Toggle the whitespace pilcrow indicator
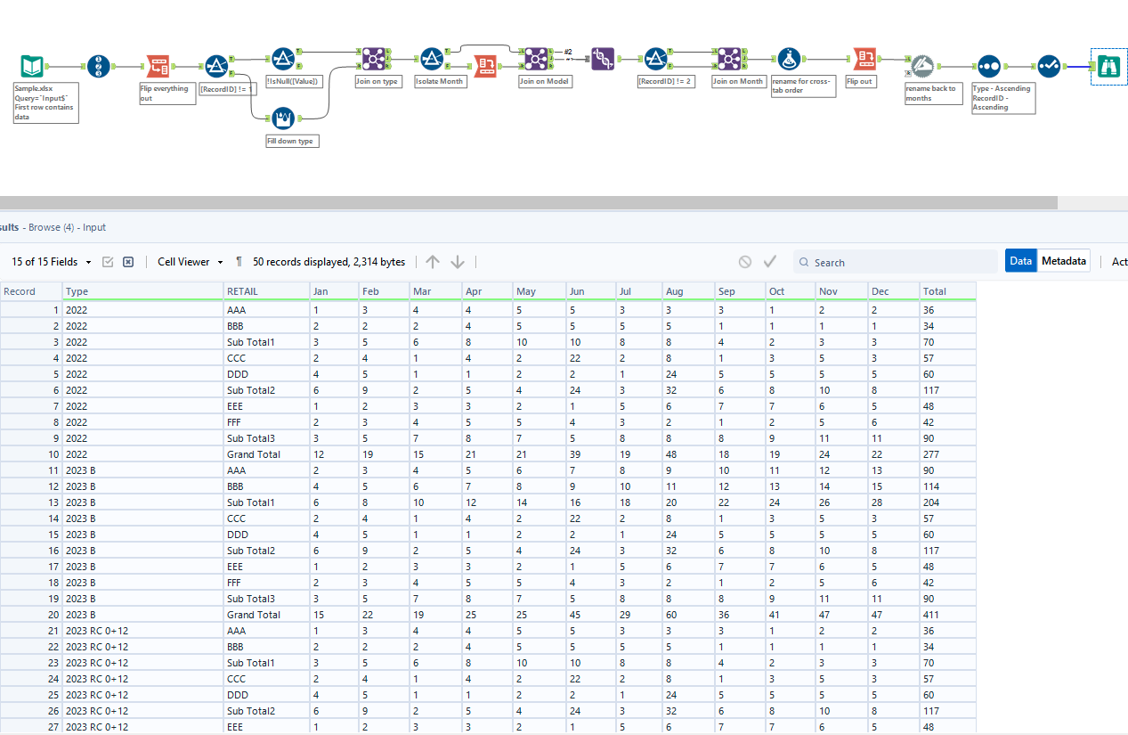 [x=239, y=262]
